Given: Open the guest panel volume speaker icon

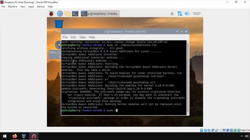Looking at the screenshot, I should 187,14.
